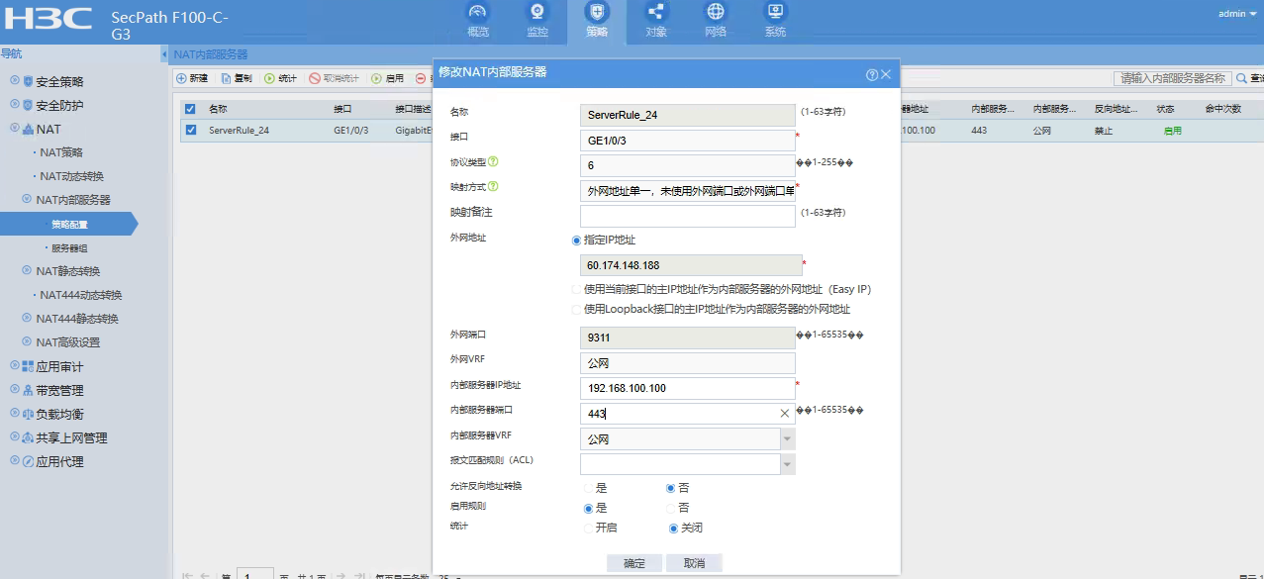
Task: Click the ServerRule_24 name cell in table
Action: [239, 130]
